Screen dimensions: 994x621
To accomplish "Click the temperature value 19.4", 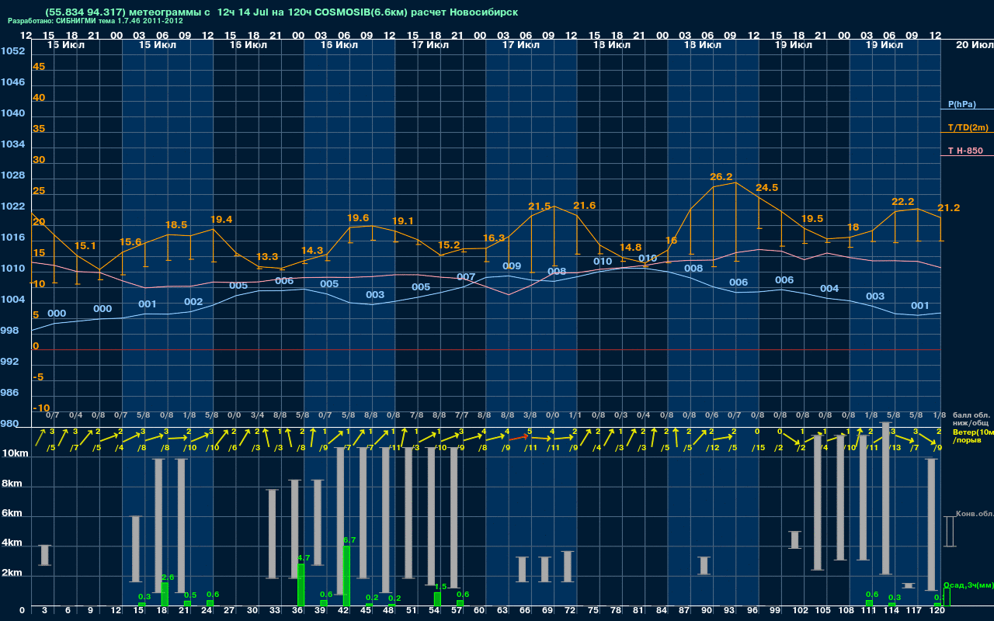I will pos(221,220).
